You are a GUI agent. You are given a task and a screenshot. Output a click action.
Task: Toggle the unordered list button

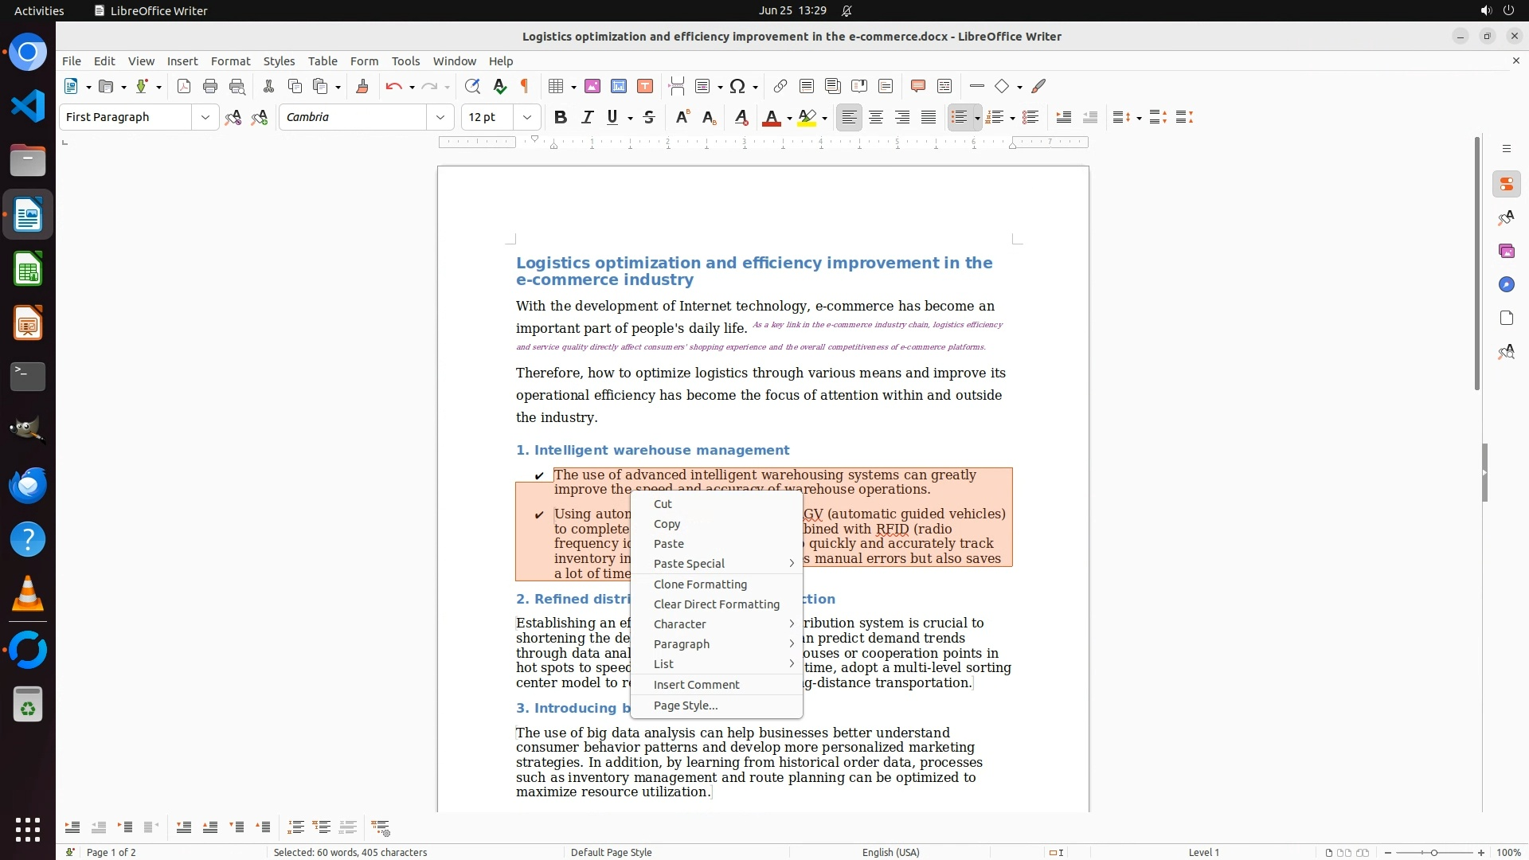click(x=959, y=118)
